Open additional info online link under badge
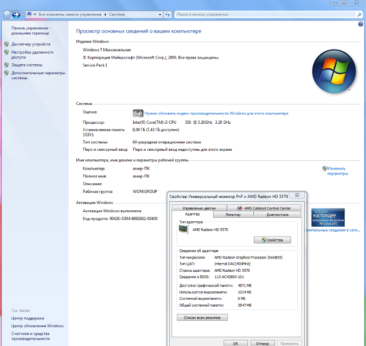This screenshot has height=346, width=366. pyautogui.click(x=334, y=230)
